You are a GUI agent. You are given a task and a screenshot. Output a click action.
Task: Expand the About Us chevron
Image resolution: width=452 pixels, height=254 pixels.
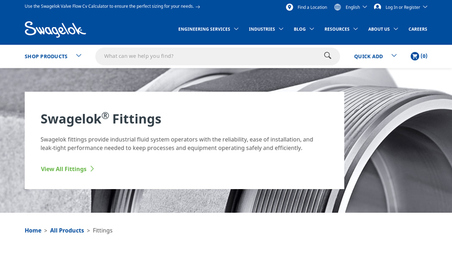[x=396, y=29]
